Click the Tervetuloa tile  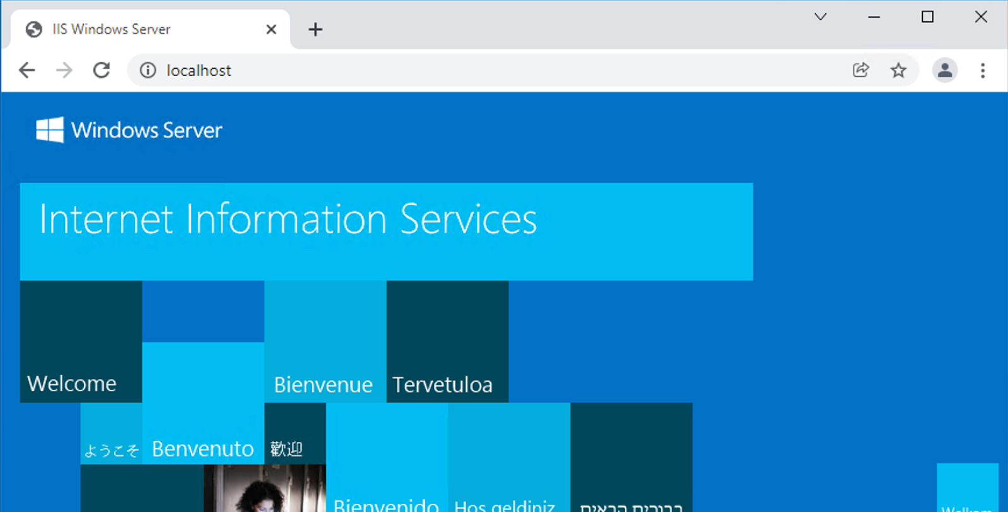(447, 341)
